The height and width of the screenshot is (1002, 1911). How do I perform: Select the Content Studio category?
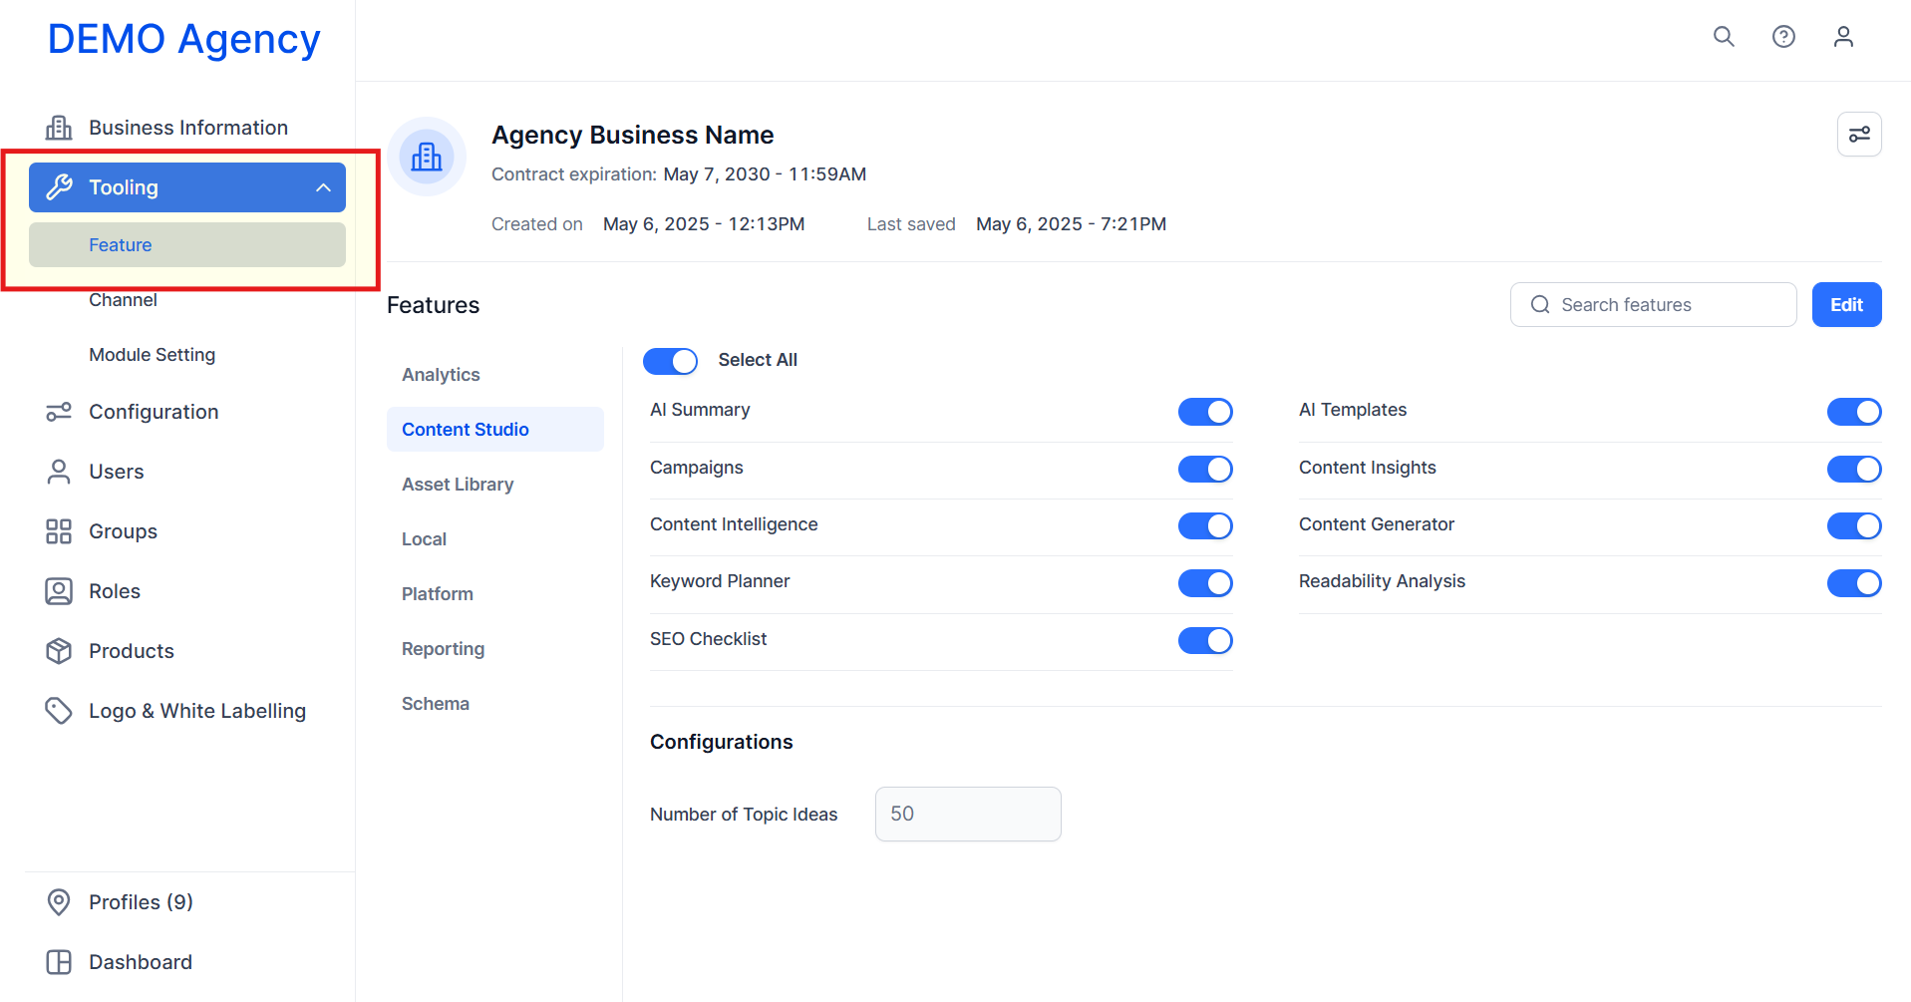tap(495, 430)
